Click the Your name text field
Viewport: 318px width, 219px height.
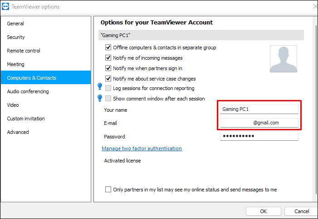click(259, 109)
